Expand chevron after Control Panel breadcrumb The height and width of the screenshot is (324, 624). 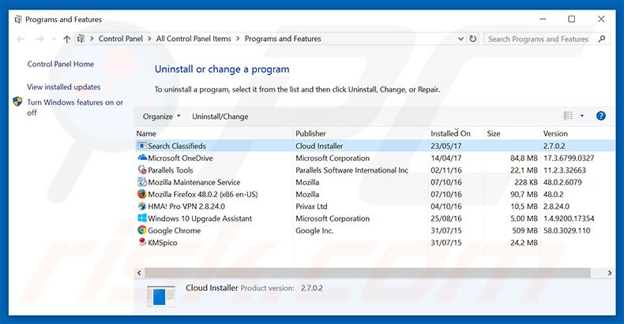[x=149, y=39]
